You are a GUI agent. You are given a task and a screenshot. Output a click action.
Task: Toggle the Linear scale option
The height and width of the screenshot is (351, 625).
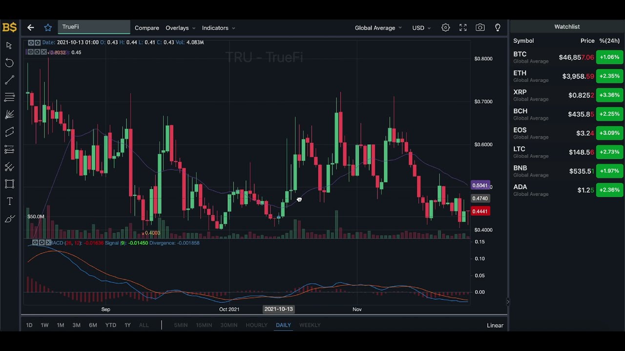[495, 325]
